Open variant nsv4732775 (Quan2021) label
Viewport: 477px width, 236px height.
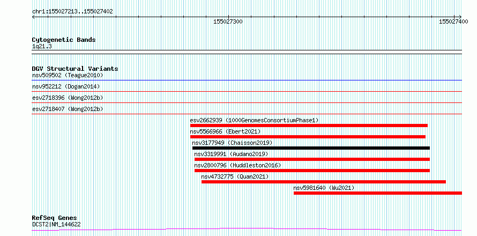pos(235,176)
